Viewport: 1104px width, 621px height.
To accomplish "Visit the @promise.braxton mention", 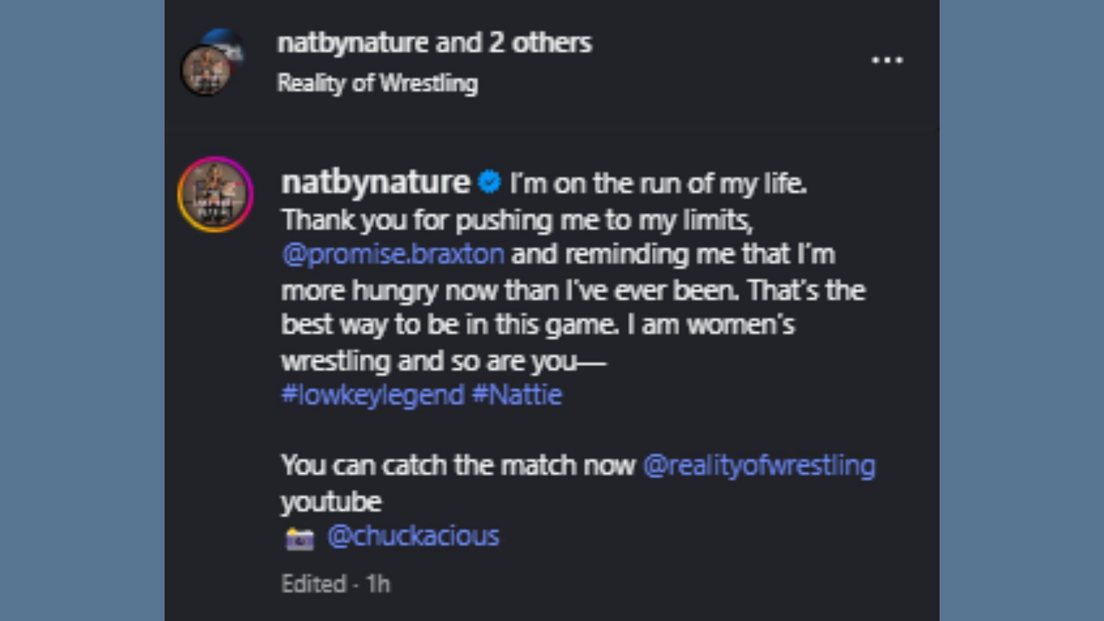I will (x=393, y=254).
